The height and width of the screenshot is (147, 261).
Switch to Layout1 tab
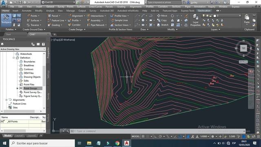[19, 136]
